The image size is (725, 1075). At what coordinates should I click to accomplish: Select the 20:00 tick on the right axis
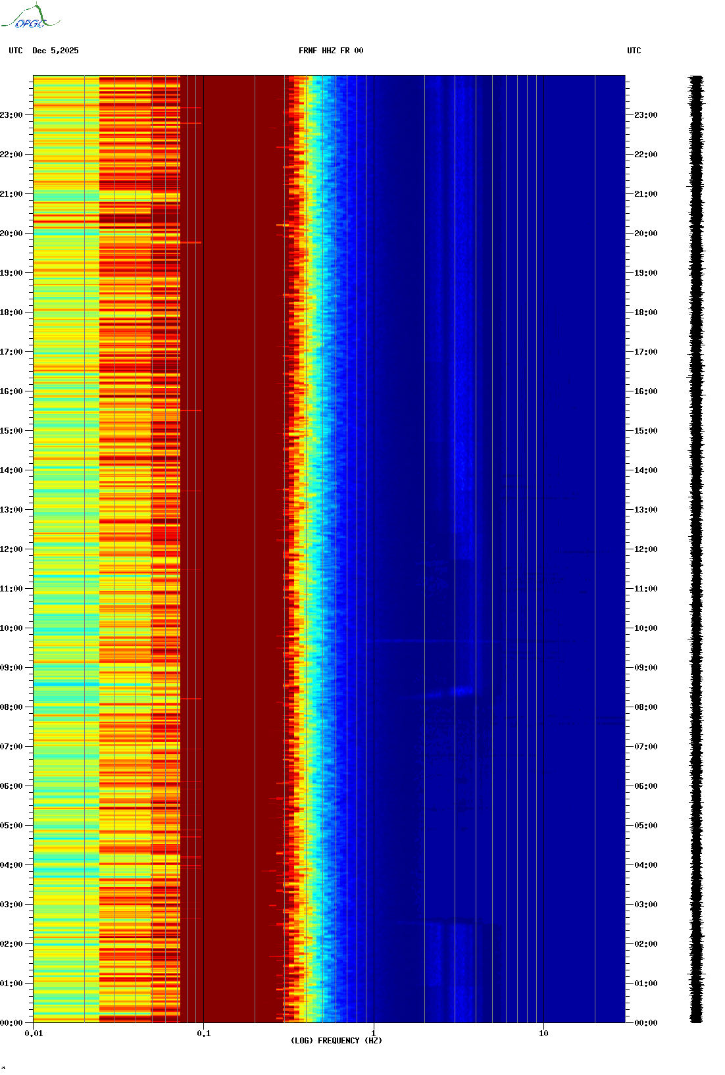(x=645, y=234)
